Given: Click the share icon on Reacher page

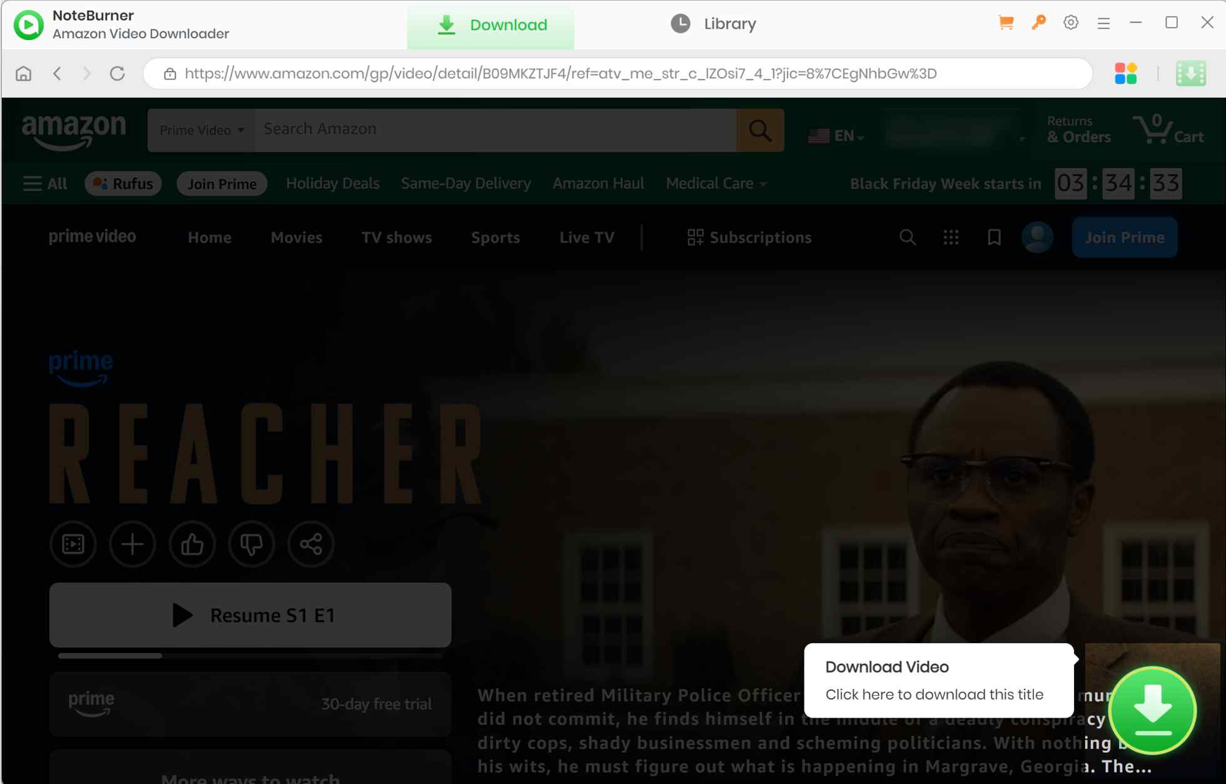Looking at the screenshot, I should [311, 544].
